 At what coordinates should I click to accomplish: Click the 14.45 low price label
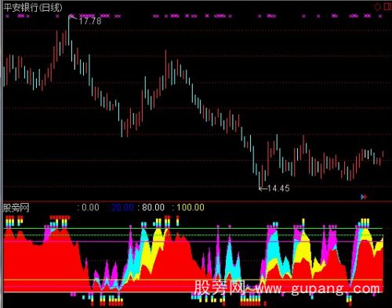click(278, 188)
